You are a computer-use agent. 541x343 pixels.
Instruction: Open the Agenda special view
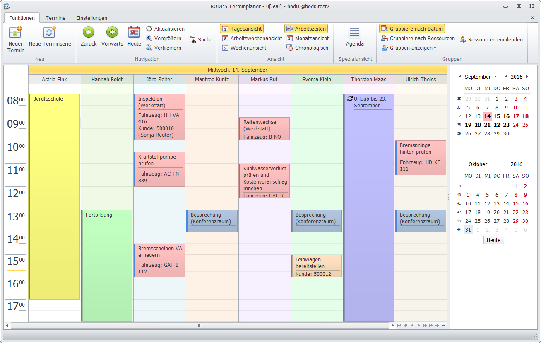(355, 33)
